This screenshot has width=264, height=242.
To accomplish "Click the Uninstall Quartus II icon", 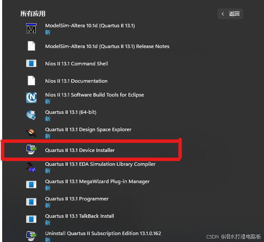I will 31,236.
